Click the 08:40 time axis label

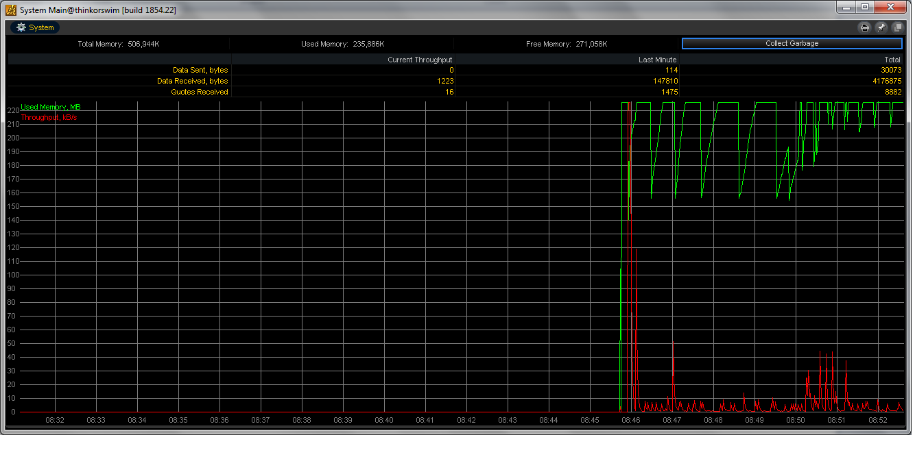[384, 419]
